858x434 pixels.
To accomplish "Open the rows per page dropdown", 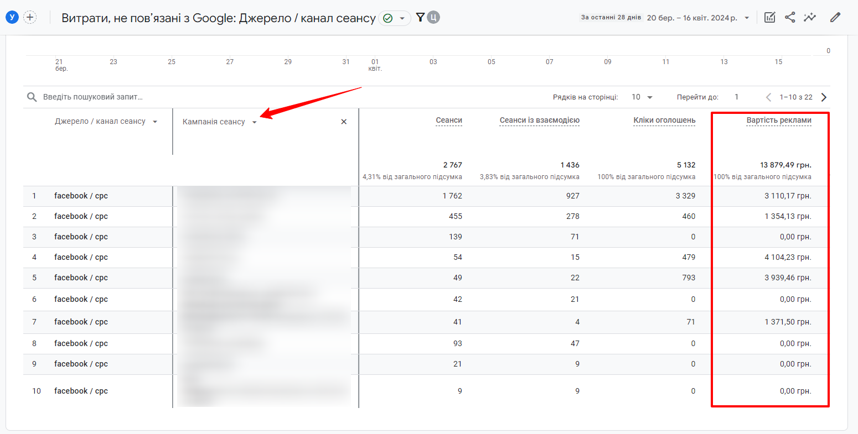I will (x=642, y=97).
